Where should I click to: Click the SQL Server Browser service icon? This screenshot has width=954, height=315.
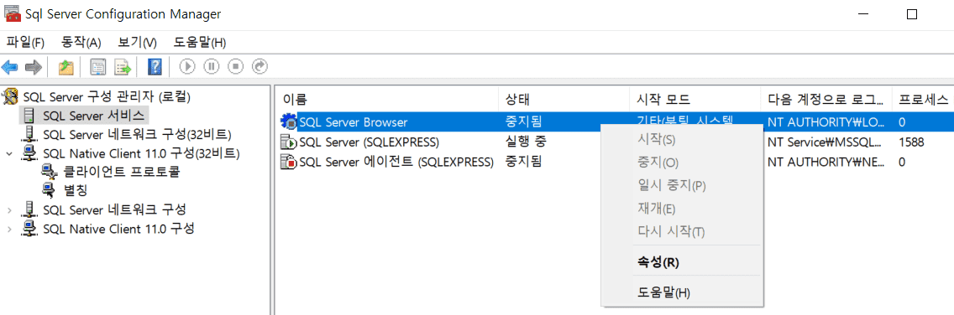pos(288,122)
